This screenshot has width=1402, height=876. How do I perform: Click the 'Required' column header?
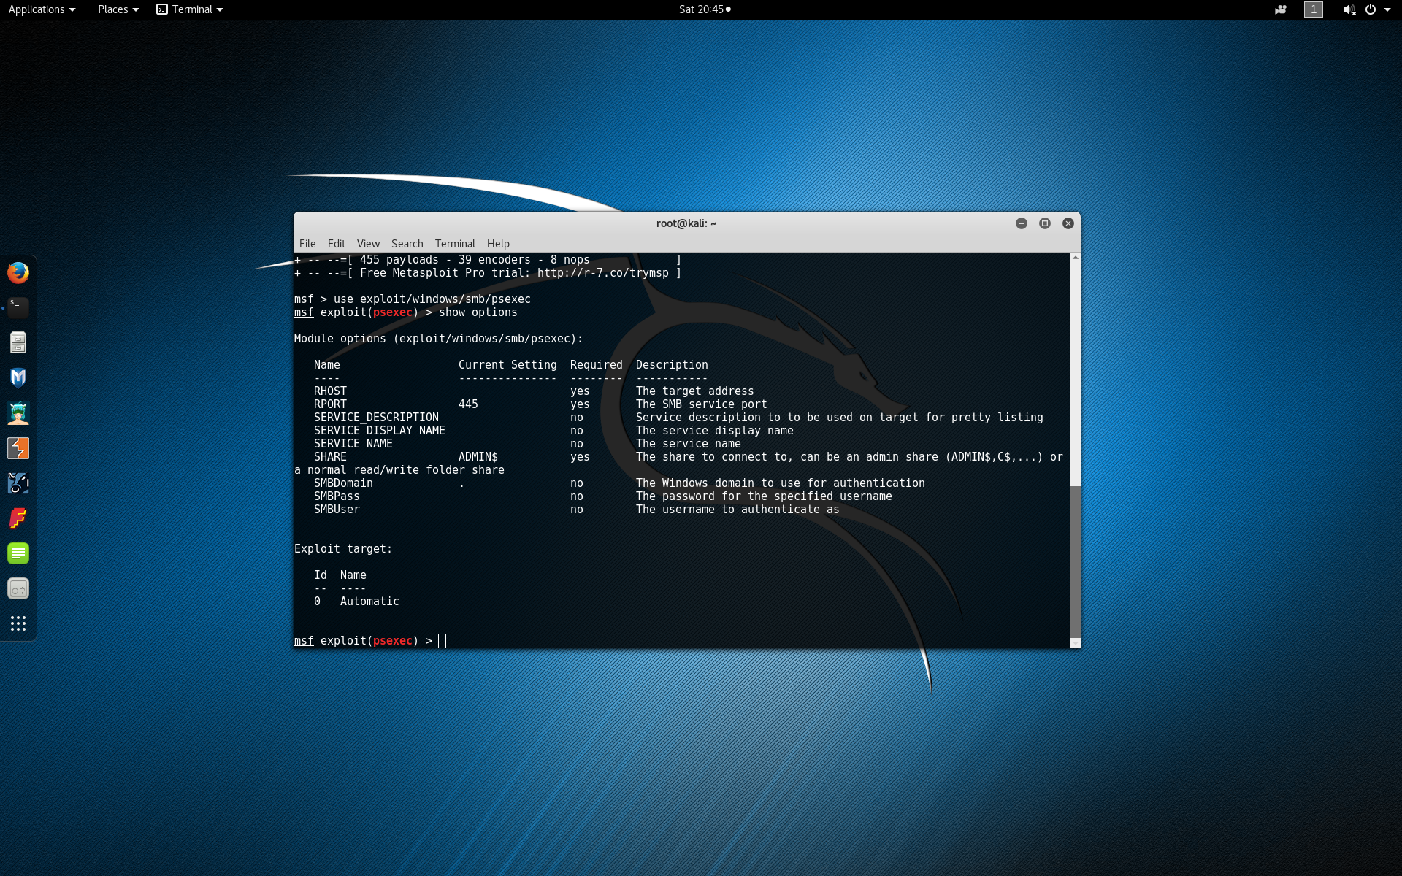click(x=597, y=365)
